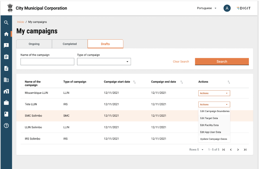Click the user avatar A icon

tap(227, 8)
